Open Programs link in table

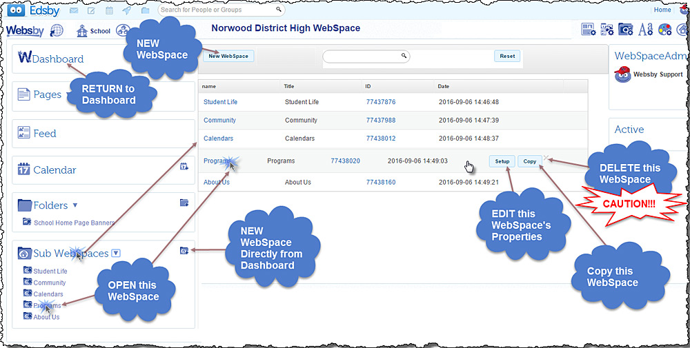pos(217,161)
